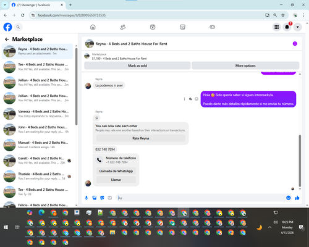
Task: Open the Marketplace storefront icon
Action: (x=182, y=27)
